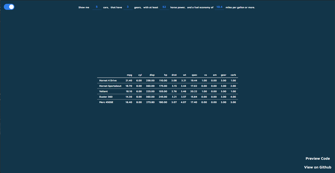Click the wt value 4.07 for Merc 450SE
The image size is (335, 173).
(x=183, y=102)
